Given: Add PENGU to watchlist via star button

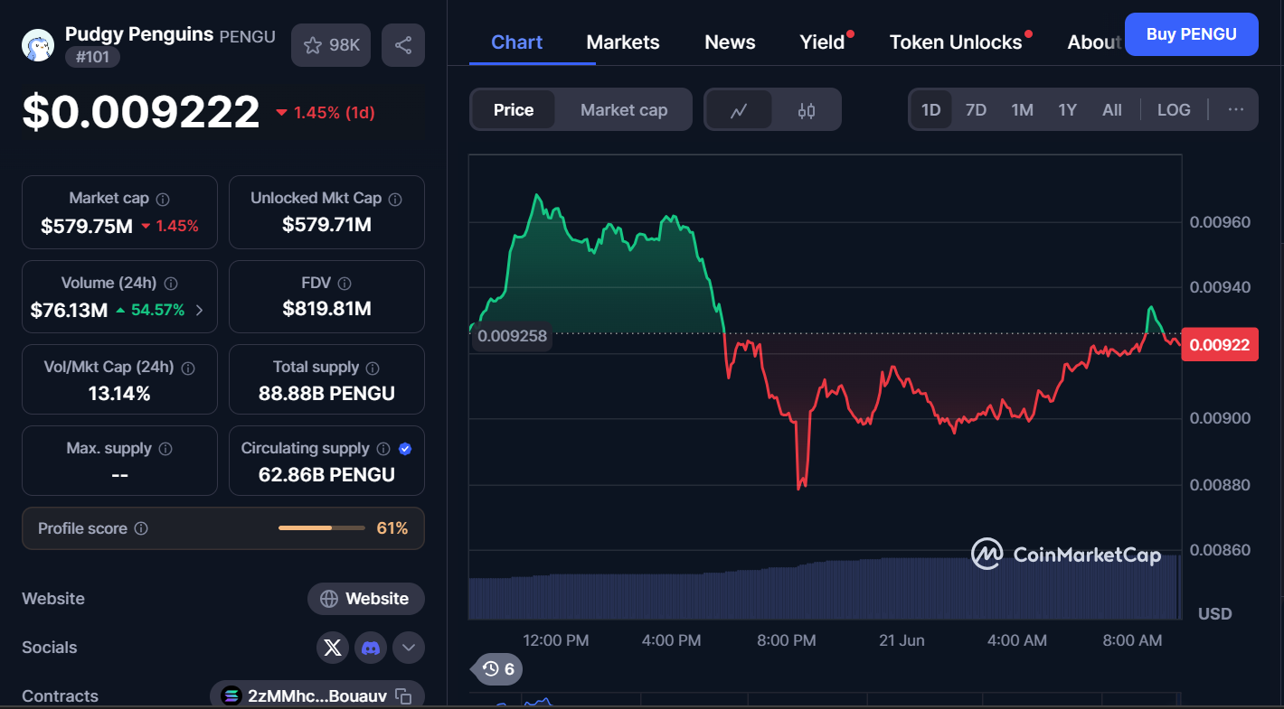Looking at the screenshot, I should [x=331, y=45].
